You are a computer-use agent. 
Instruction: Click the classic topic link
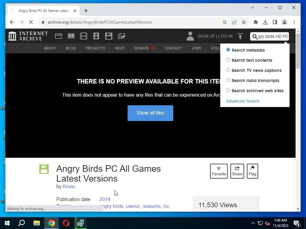[x=133, y=206]
